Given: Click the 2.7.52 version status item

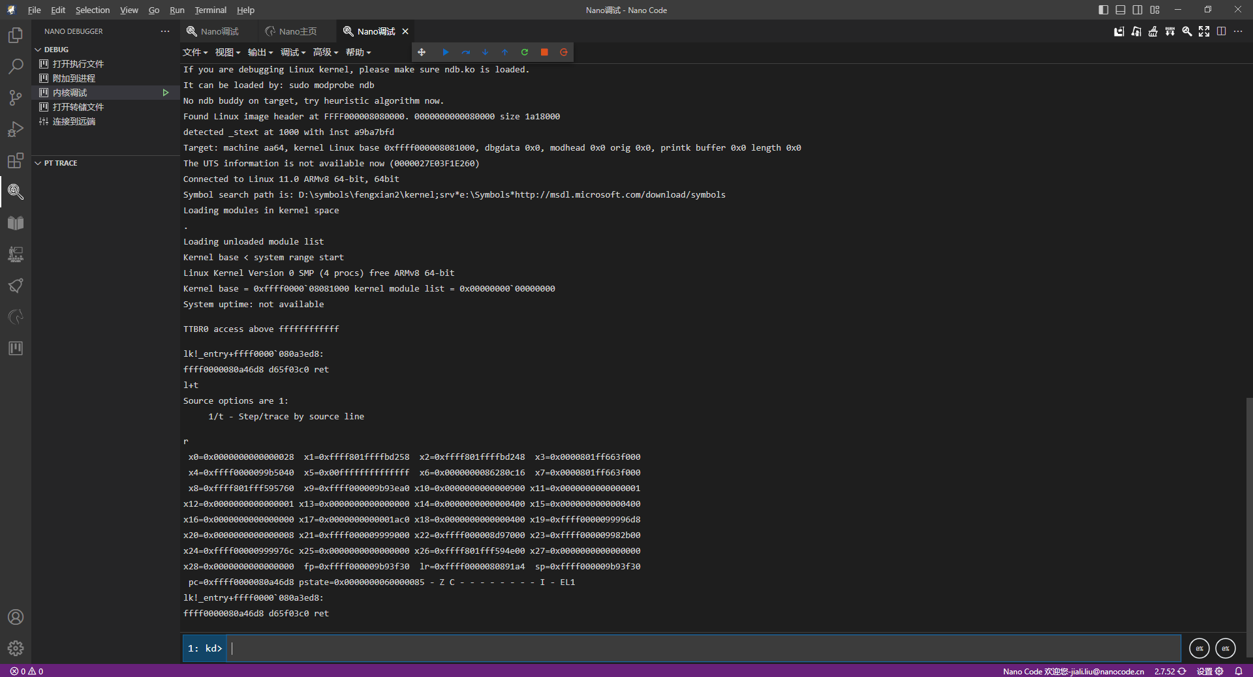Looking at the screenshot, I should click(1169, 671).
